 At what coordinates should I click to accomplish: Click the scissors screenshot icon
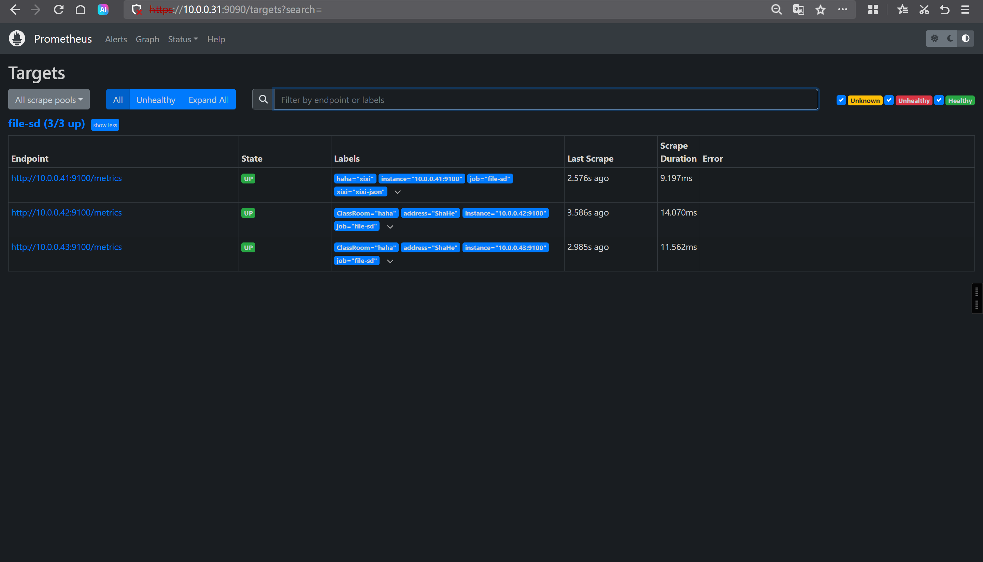point(924,10)
